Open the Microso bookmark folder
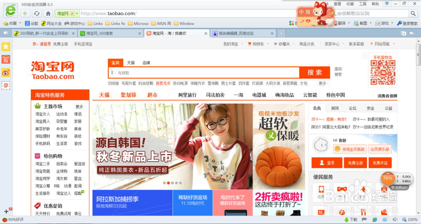This screenshot has width=421, height=224. tap(138, 23)
